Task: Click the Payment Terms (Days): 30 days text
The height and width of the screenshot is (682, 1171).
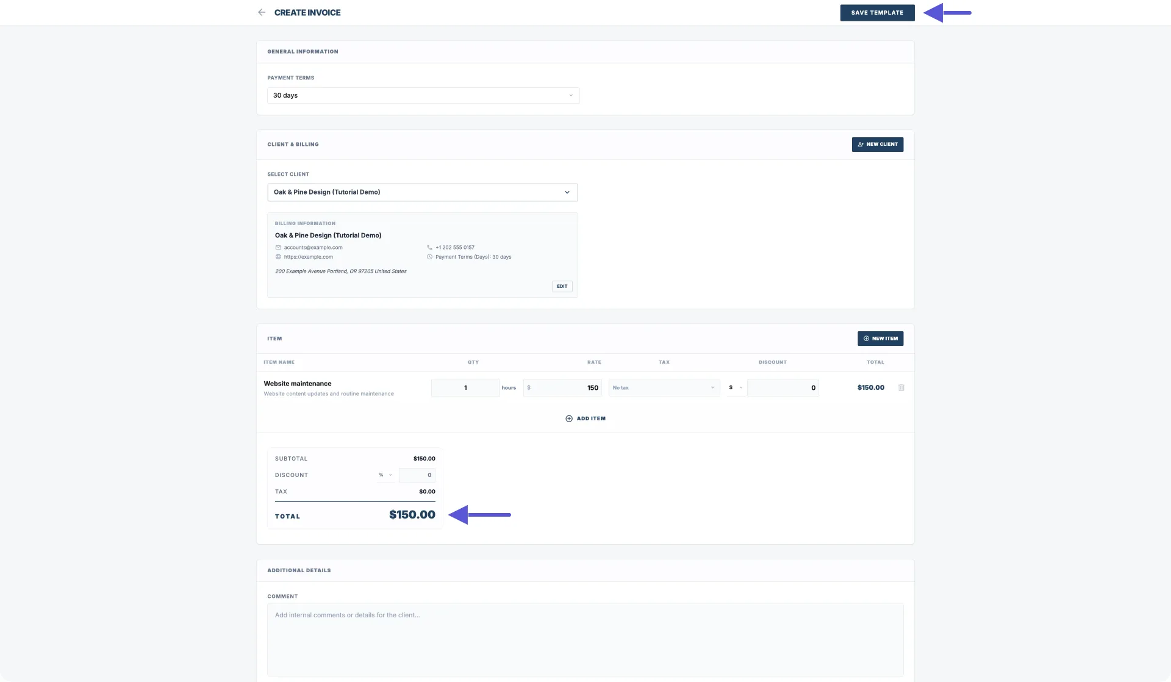Action: (x=473, y=257)
